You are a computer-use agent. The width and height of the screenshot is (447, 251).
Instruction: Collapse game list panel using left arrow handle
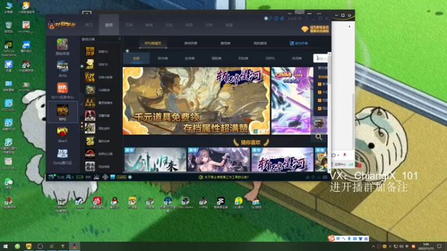(x=82, y=104)
